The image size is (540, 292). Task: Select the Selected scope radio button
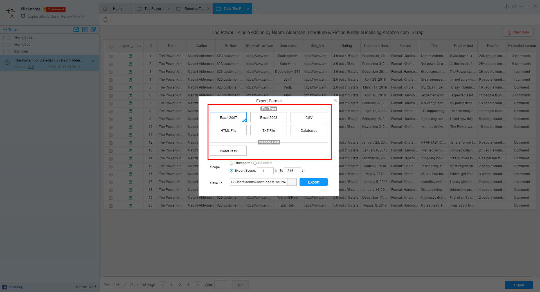tap(255, 163)
